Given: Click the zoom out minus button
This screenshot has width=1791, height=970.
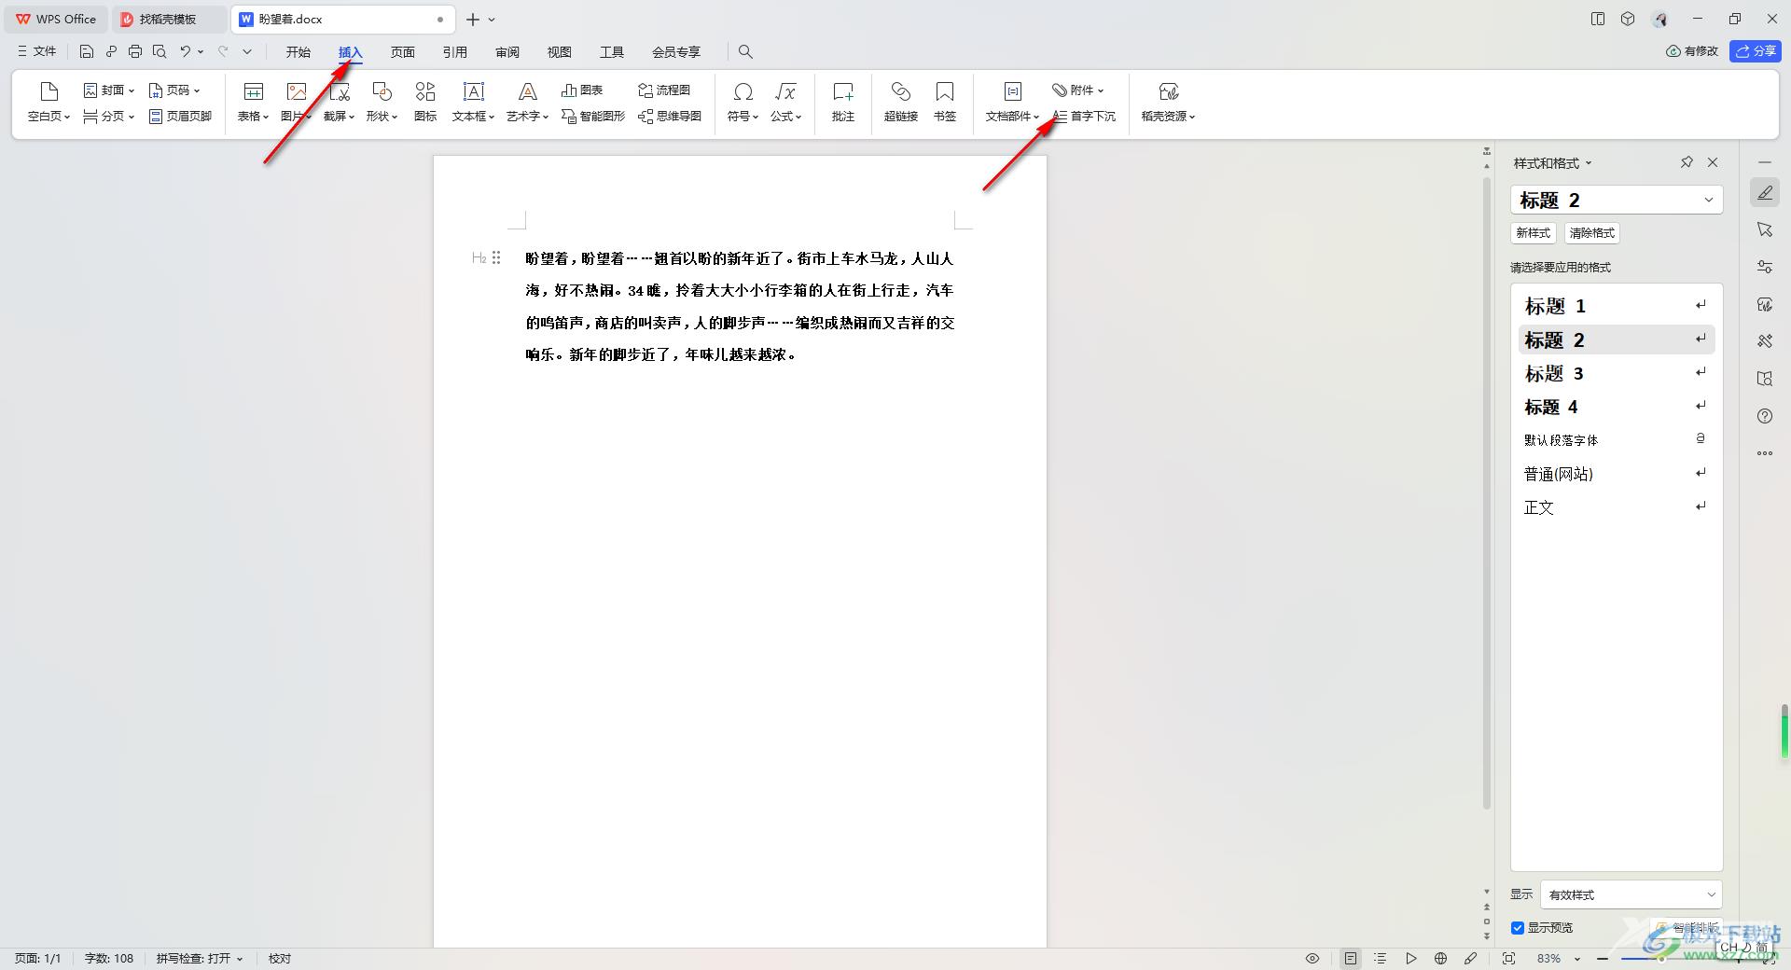Looking at the screenshot, I should pos(1603,958).
